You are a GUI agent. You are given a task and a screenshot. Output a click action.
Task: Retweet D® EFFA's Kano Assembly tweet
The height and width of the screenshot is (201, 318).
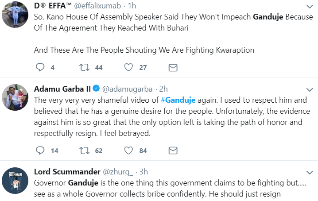[84, 67]
